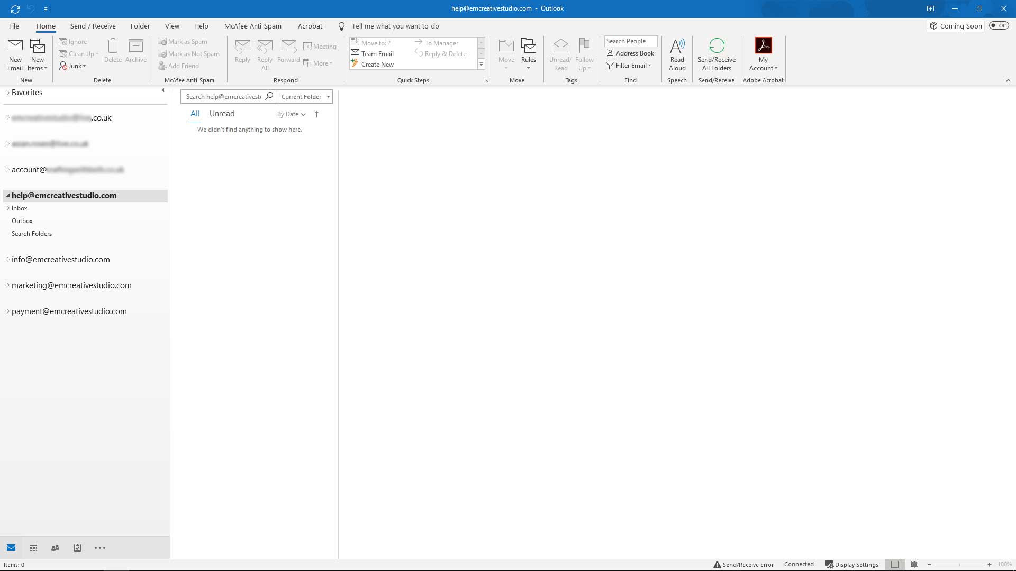Switch to Mail view in navigation bar

(x=11, y=548)
